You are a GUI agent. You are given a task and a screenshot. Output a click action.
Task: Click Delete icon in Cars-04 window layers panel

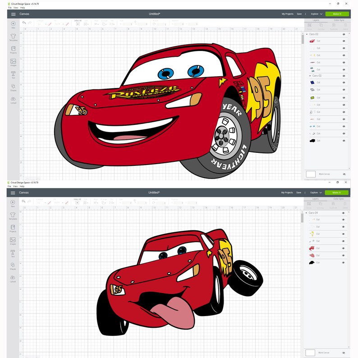(345, 204)
